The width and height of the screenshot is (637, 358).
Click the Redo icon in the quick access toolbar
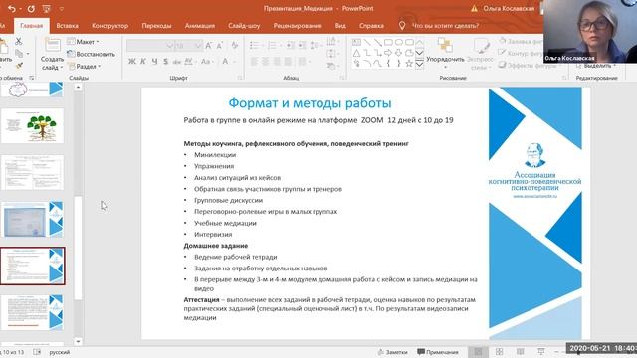pyautogui.click(x=31, y=9)
